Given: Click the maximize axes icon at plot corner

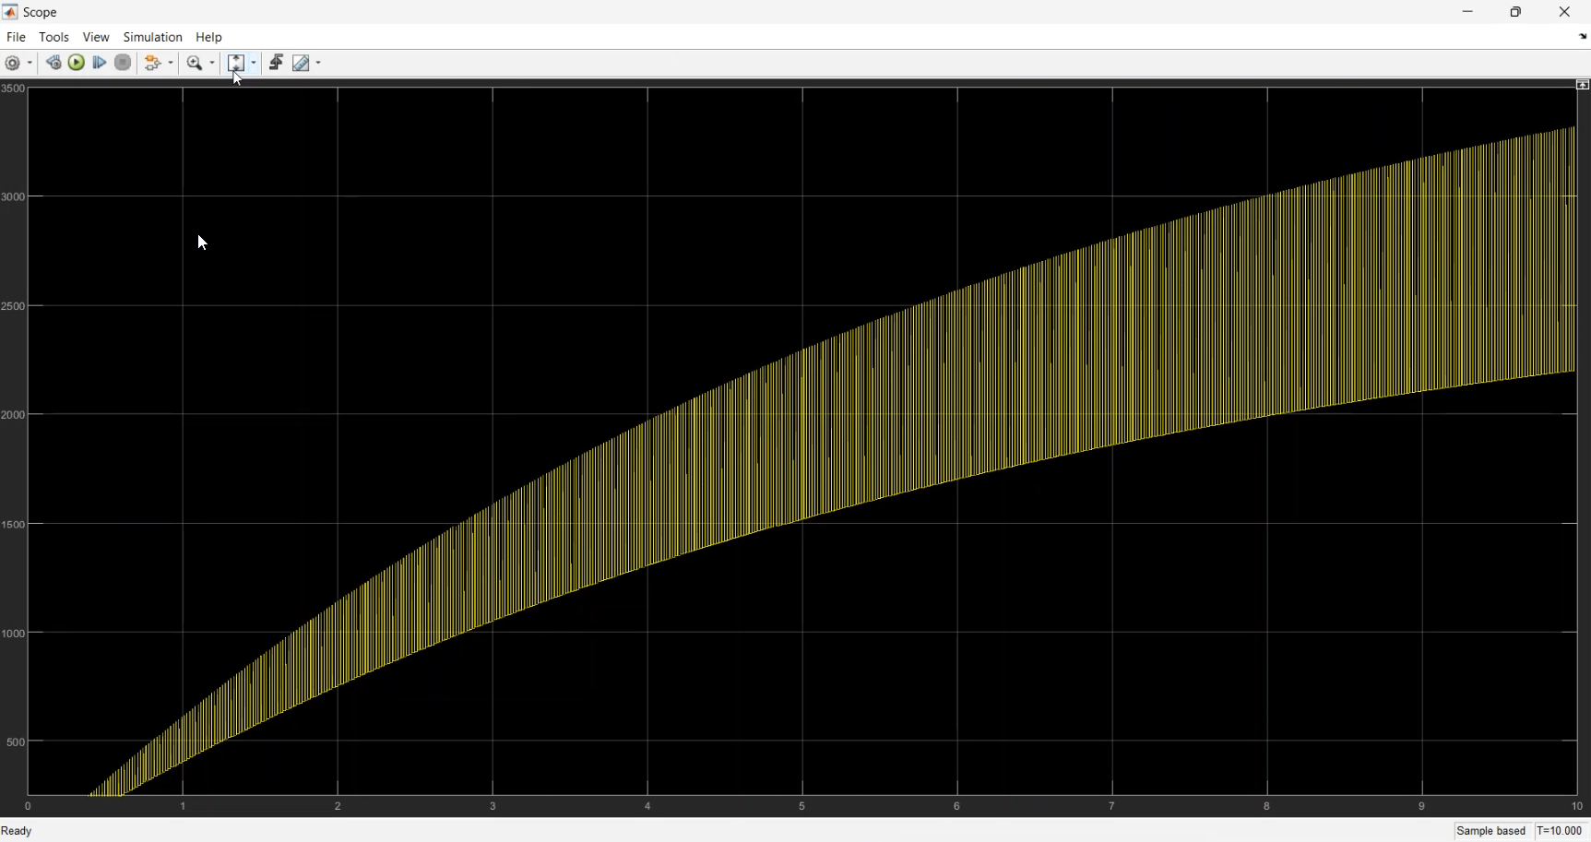Looking at the screenshot, I should point(1583,85).
